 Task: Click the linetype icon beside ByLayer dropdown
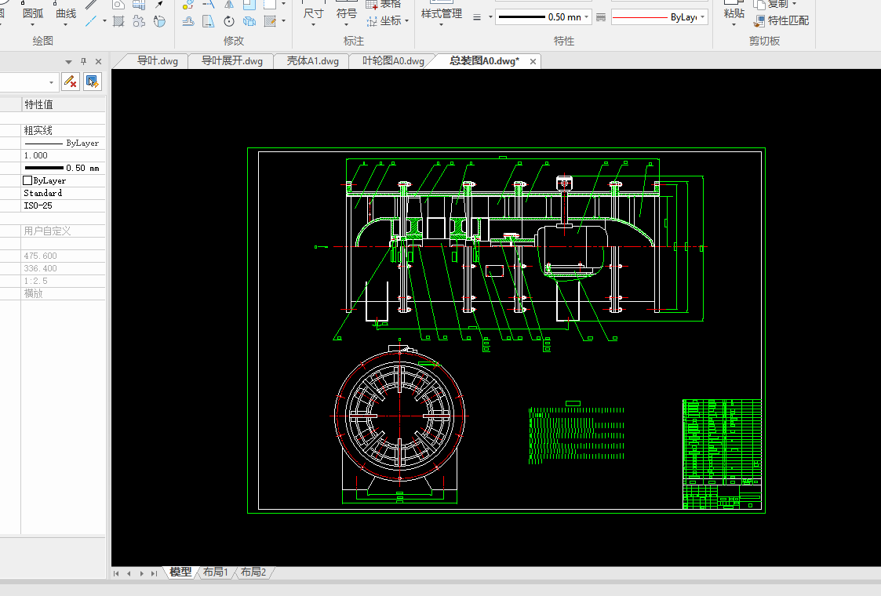601,17
